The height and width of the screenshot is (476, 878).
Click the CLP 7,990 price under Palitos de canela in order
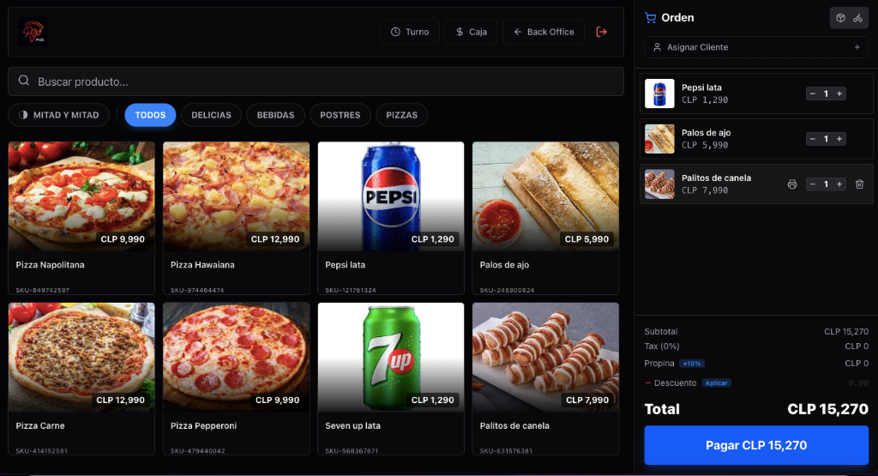click(x=705, y=190)
